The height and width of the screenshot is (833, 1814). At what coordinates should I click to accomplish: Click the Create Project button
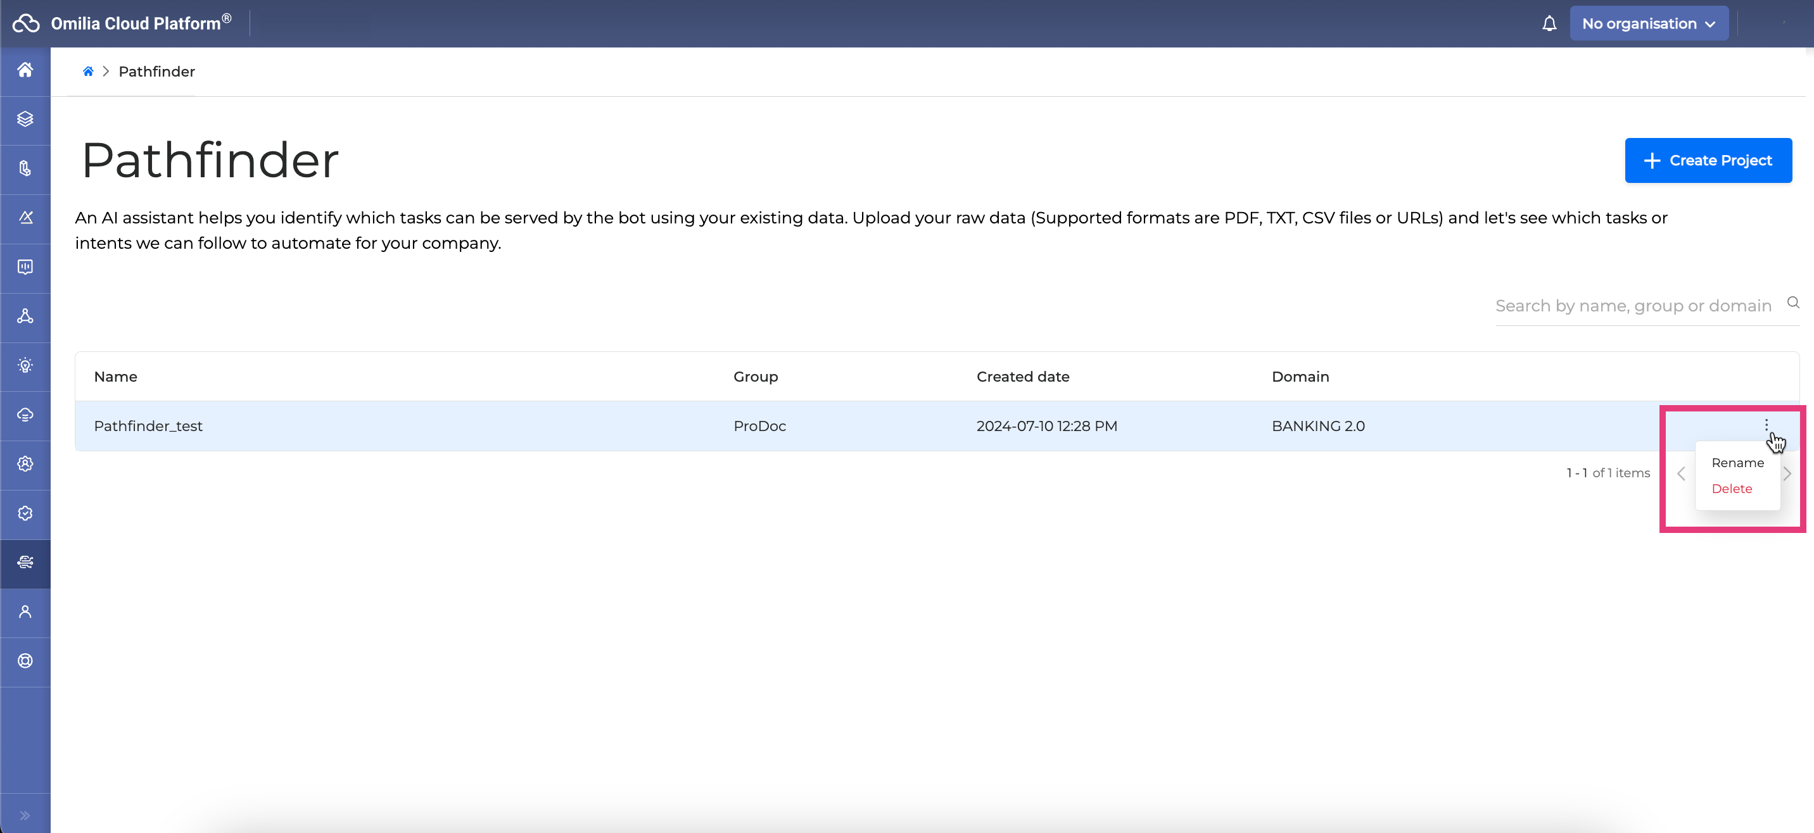coord(1708,160)
